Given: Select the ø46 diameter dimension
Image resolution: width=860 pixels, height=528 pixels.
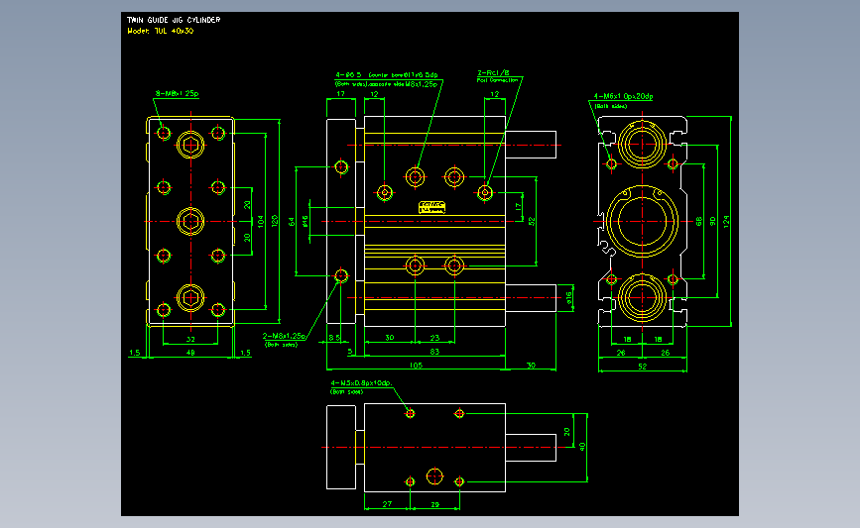Looking at the screenshot, I should click(305, 221).
